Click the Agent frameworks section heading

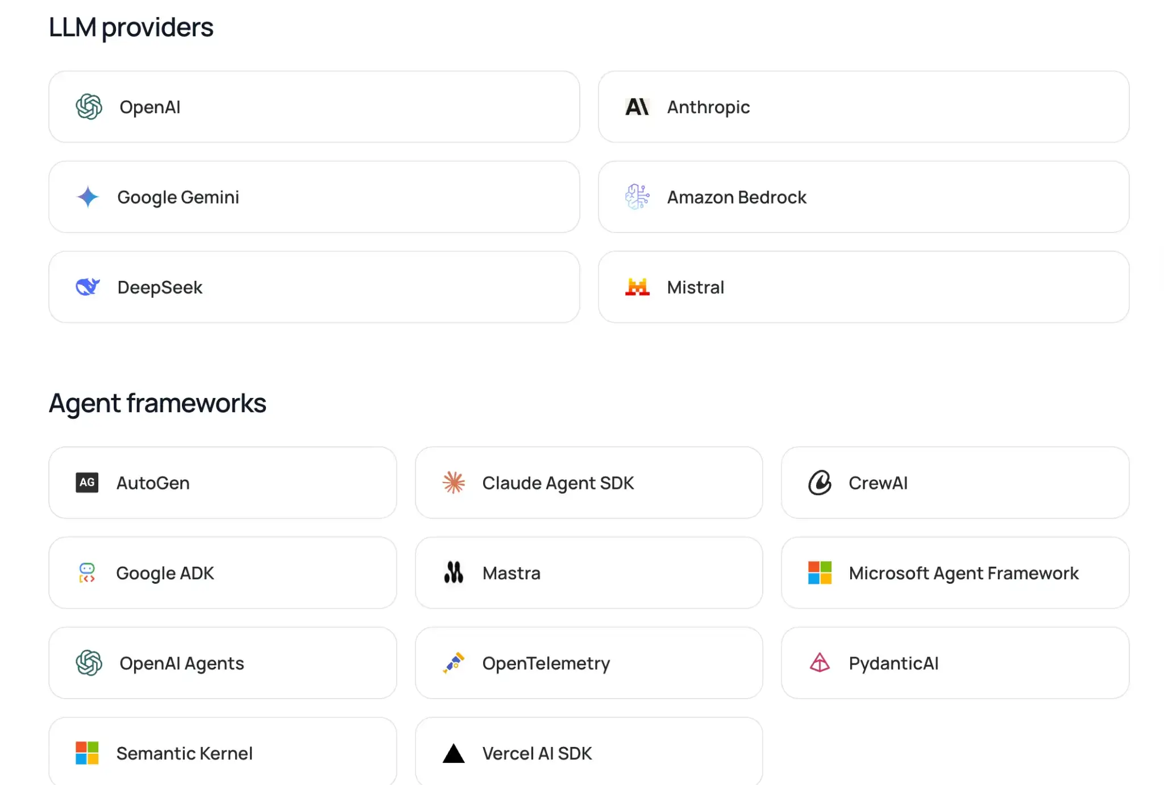157,403
